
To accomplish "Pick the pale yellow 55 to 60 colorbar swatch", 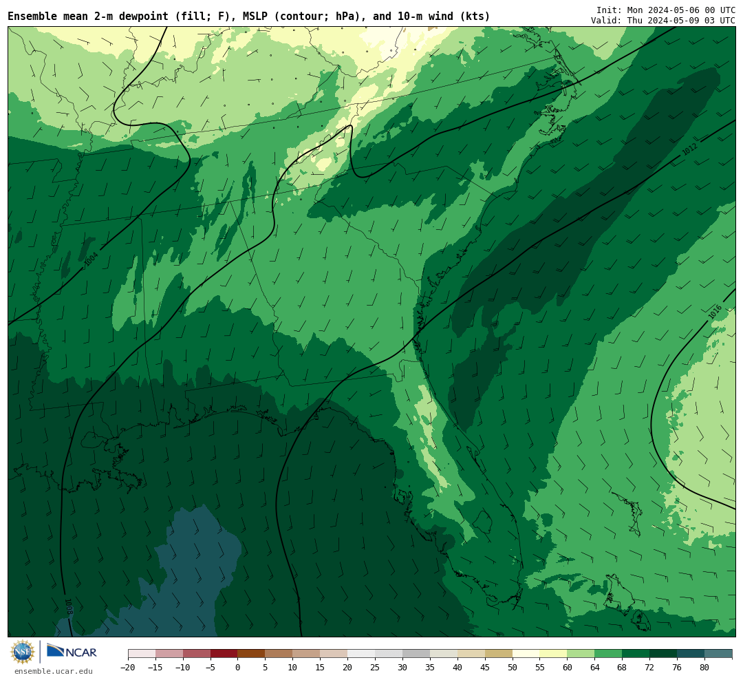I will pos(553,654).
